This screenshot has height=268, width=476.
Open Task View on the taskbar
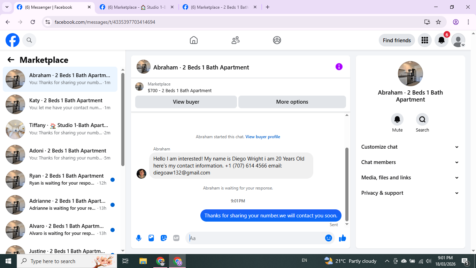125,261
